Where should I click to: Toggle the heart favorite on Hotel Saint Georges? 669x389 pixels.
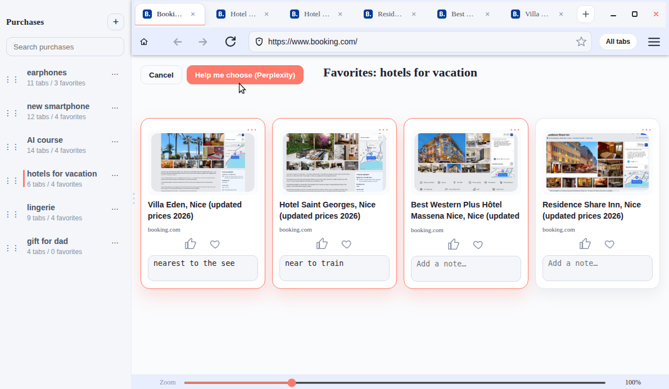[346, 244]
